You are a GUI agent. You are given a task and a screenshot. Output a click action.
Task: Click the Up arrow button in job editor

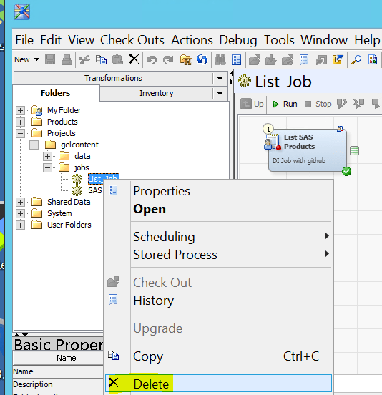pyautogui.click(x=252, y=104)
